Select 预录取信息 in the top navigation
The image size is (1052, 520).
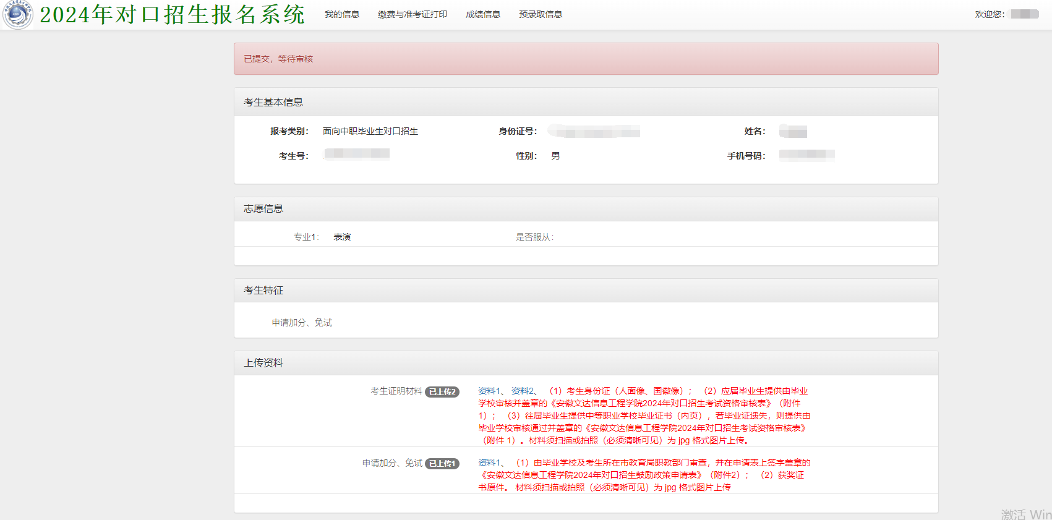(x=540, y=14)
